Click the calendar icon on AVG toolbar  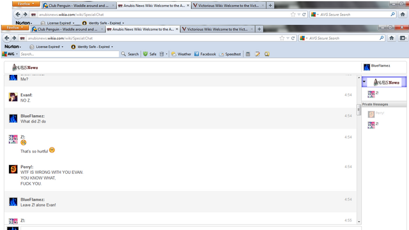pyautogui.click(x=248, y=54)
